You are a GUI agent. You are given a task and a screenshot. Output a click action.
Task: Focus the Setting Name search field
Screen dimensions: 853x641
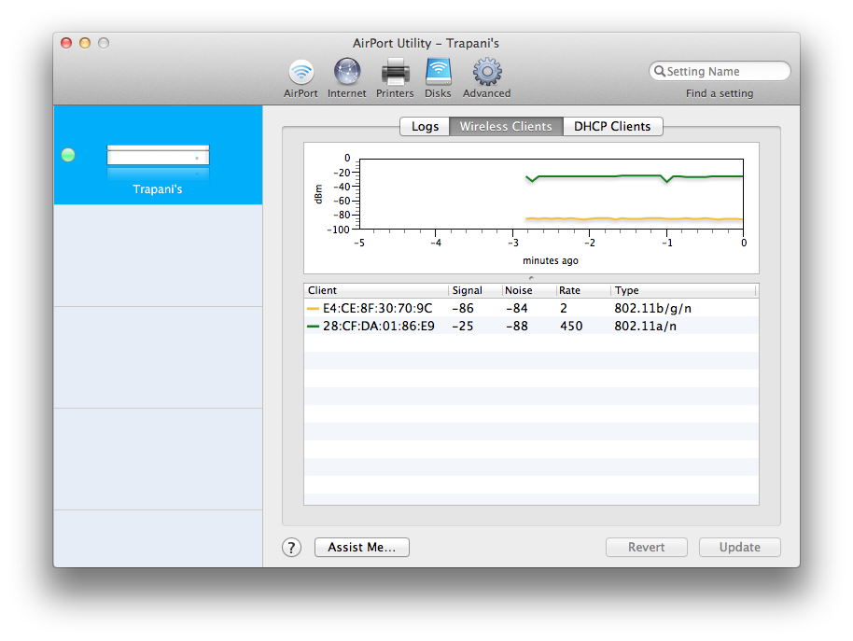720,71
